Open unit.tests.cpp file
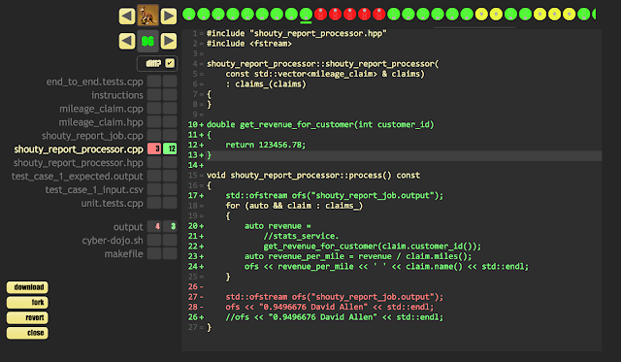The image size is (621, 362). [x=113, y=203]
